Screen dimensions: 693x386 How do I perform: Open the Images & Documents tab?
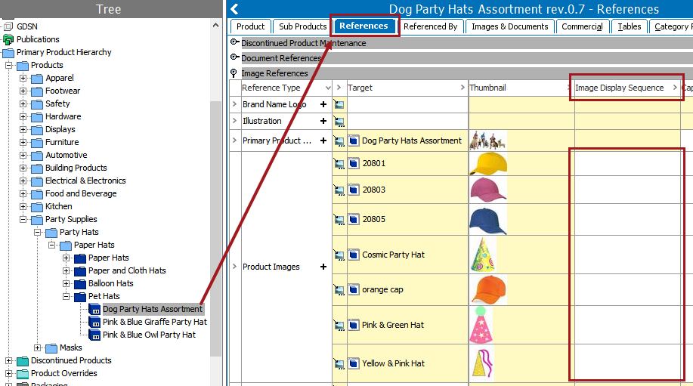tap(509, 26)
